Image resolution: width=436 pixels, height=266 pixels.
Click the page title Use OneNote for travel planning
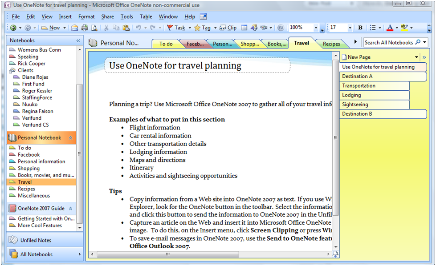coord(175,65)
